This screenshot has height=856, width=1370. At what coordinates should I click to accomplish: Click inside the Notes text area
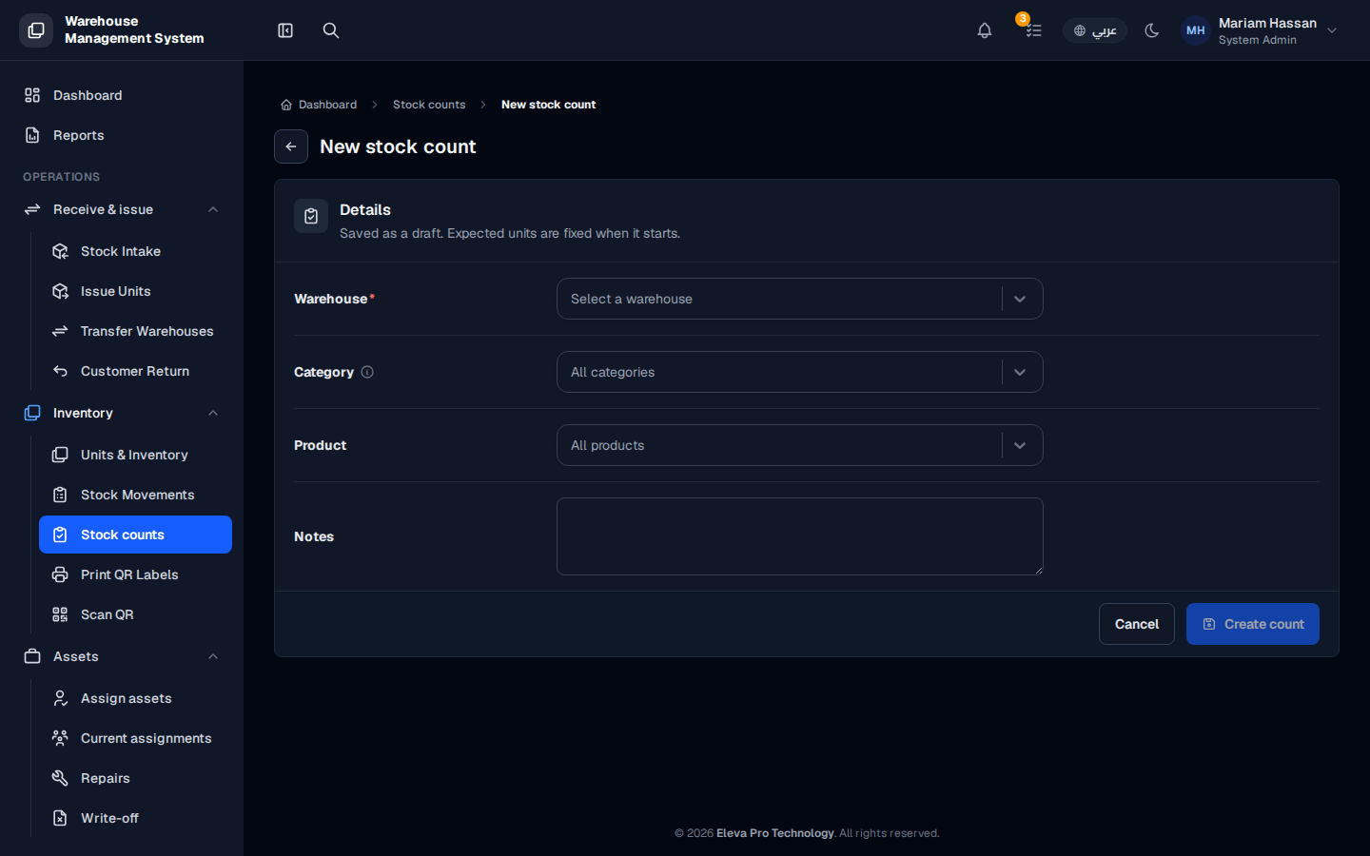[x=800, y=536]
